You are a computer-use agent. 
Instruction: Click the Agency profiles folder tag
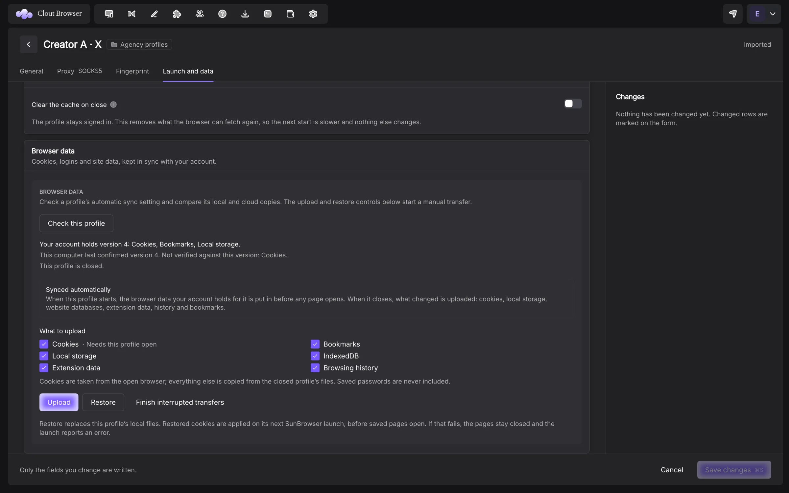(x=139, y=44)
